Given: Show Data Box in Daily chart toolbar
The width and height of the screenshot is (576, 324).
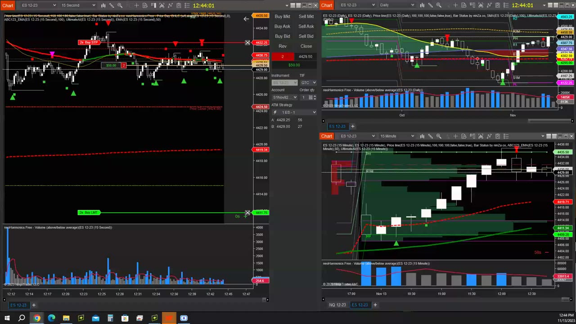Looking at the screenshot, I should tap(464, 5).
